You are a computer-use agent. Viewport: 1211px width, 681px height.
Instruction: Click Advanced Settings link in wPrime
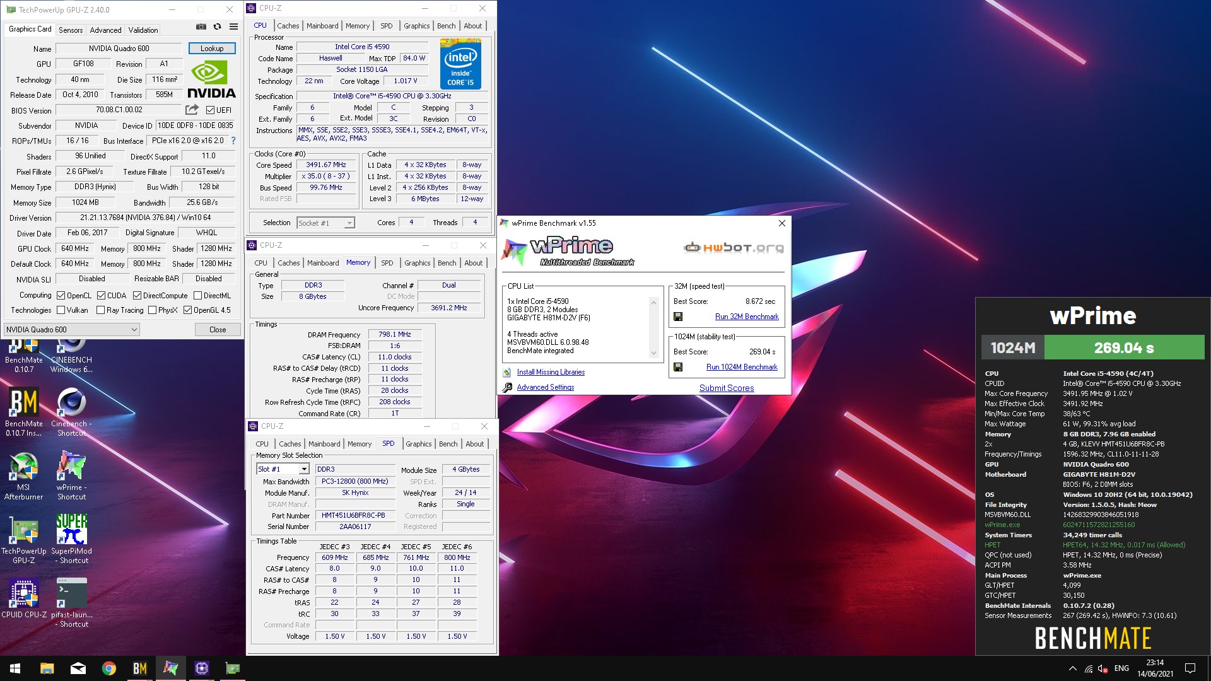tap(546, 387)
